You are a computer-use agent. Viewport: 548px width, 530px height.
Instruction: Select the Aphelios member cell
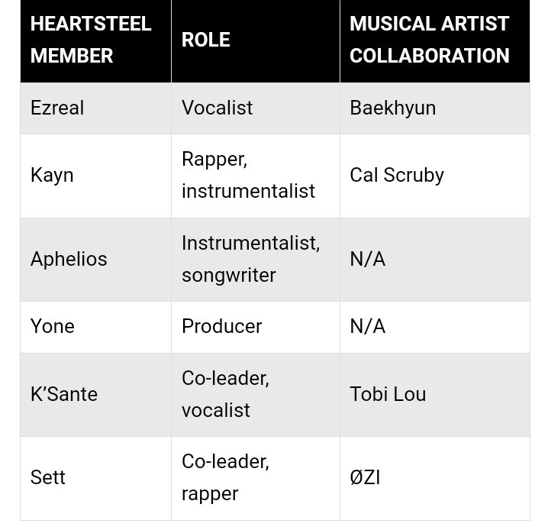(x=69, y=259)
